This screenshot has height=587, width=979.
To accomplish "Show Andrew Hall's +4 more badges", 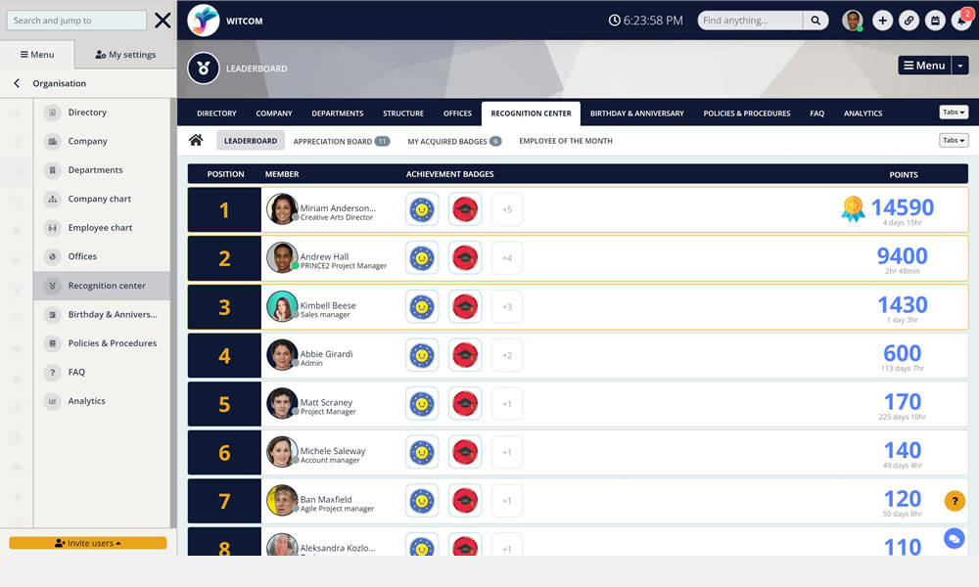I will [507, 258].
